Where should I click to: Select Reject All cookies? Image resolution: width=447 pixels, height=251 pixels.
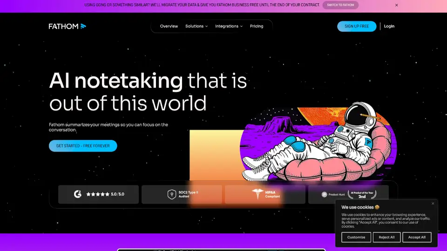(386, 237)
